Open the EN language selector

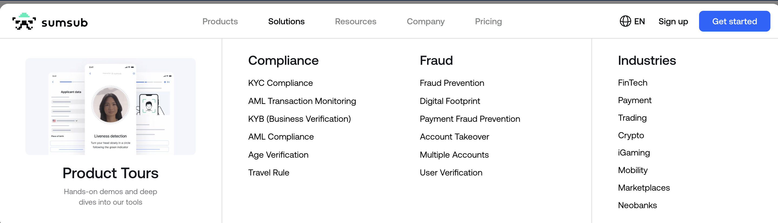coord(639,21)
